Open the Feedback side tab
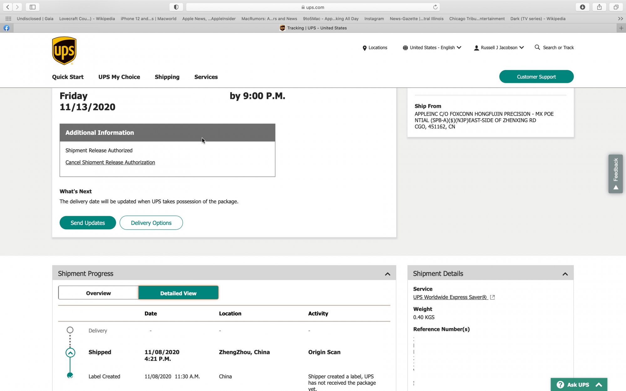 pos(615,174)
